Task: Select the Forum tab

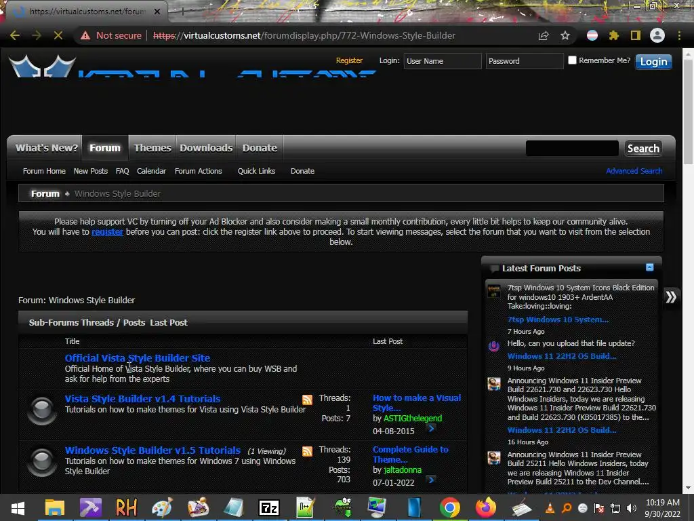Action: click(105, 148)
